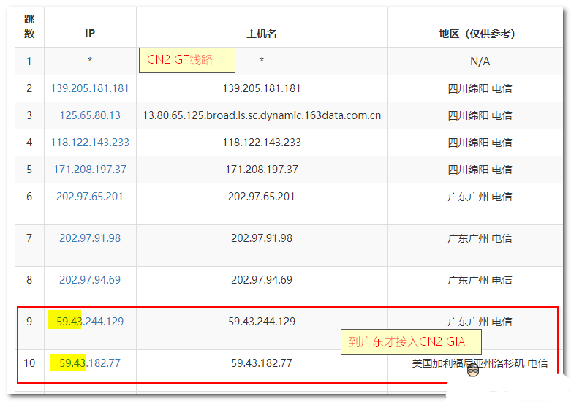Screen dimensions: 571x402
Task: Click the blue 202.97.91.98 IP link
Action: (x=90, y=238)
